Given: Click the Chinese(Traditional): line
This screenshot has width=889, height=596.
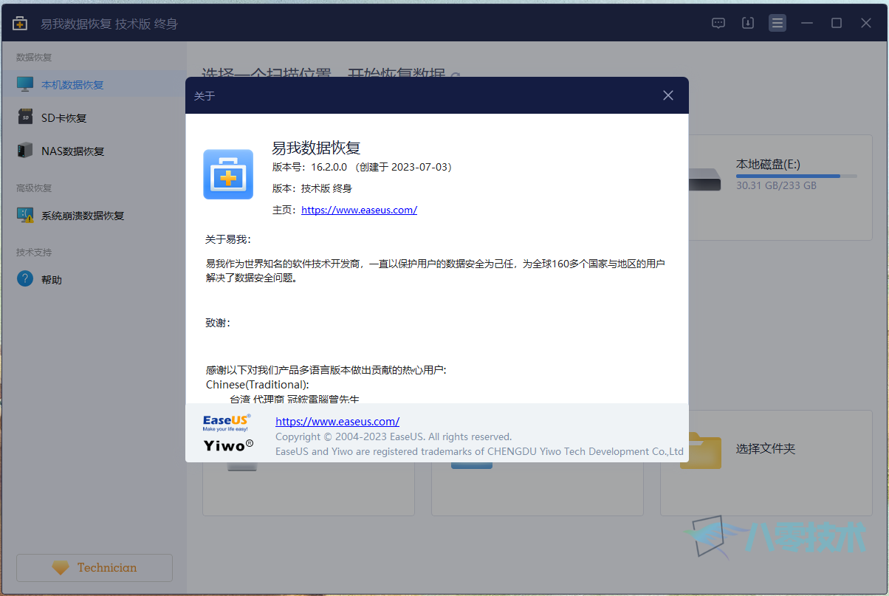Looking at the screenshot, I should 257,385.
